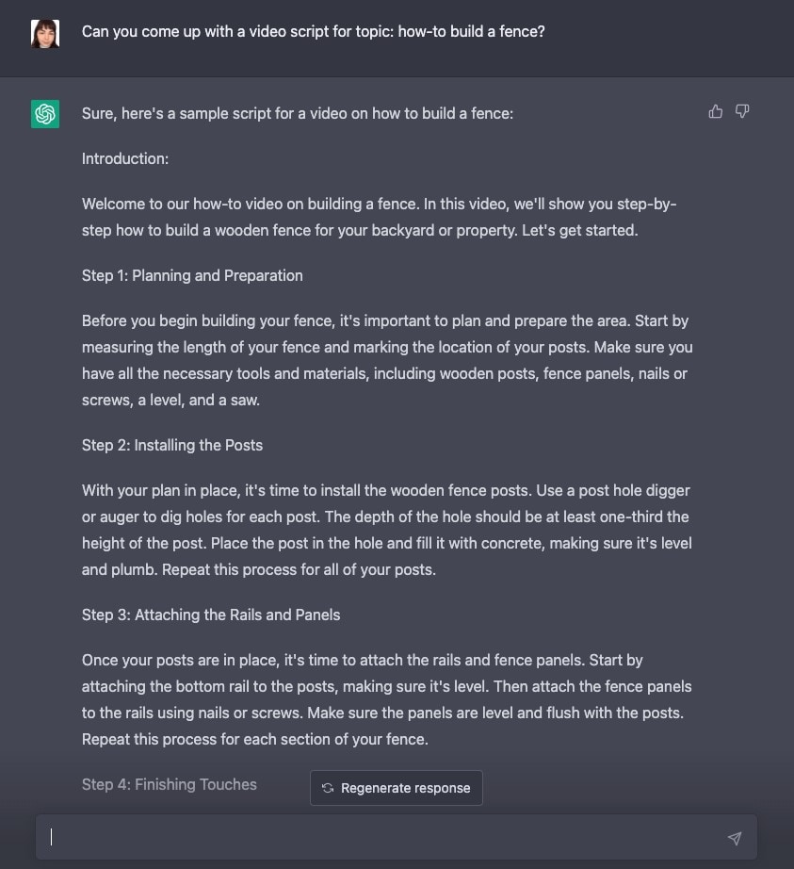The height and width of the screenshot is (869, 794).
Task: Click the user profile avatar photo
Action: point(45,34)
